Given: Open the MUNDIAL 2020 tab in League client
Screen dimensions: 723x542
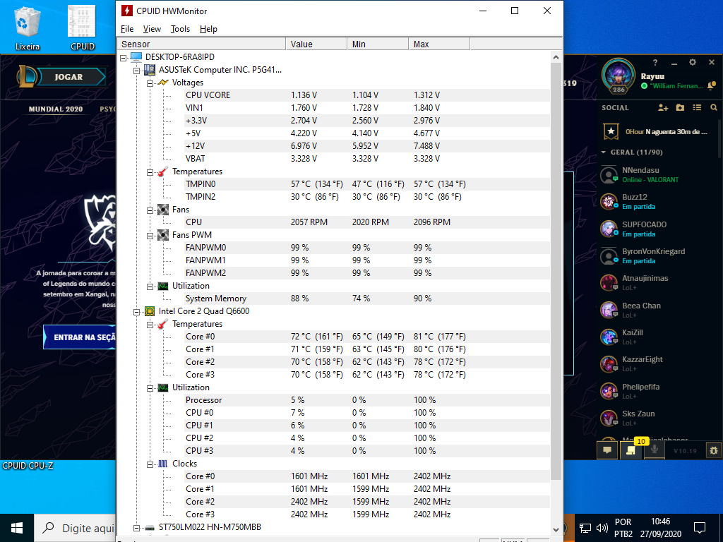Looking at the screenshot, I should coord(56,109).
